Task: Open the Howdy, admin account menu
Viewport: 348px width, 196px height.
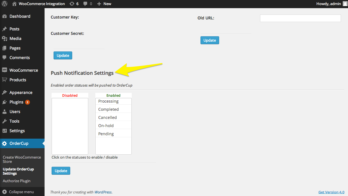Action: pos(329,4)
